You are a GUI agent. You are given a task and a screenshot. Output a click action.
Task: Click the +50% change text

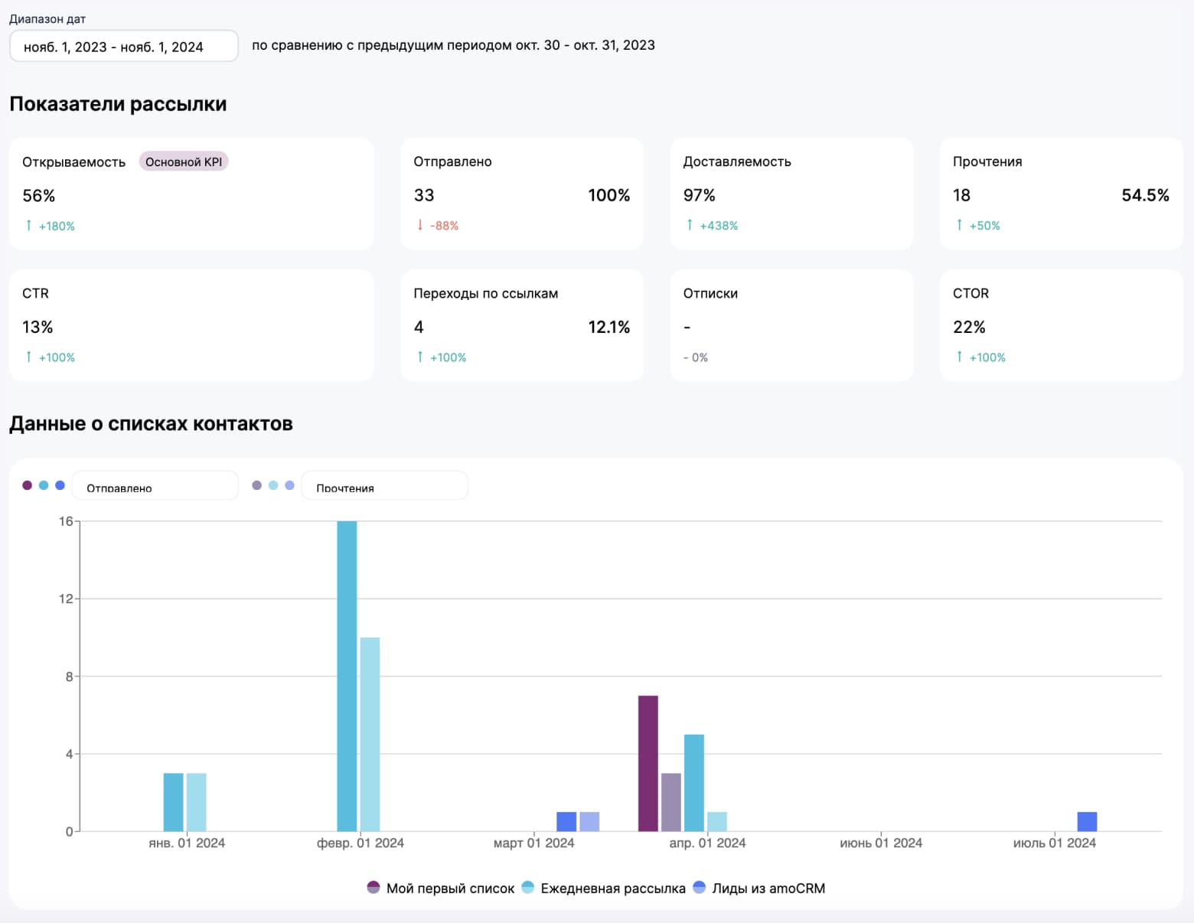tap(984, 226)
